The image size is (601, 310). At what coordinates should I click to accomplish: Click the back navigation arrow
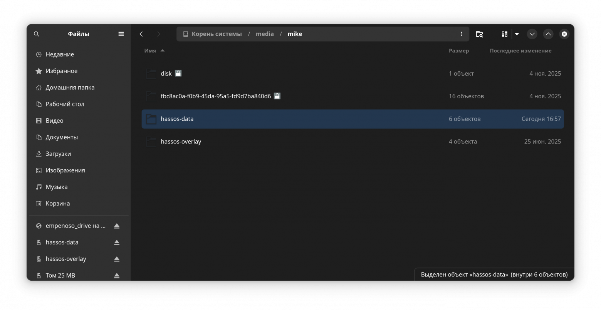click(141, 34)
